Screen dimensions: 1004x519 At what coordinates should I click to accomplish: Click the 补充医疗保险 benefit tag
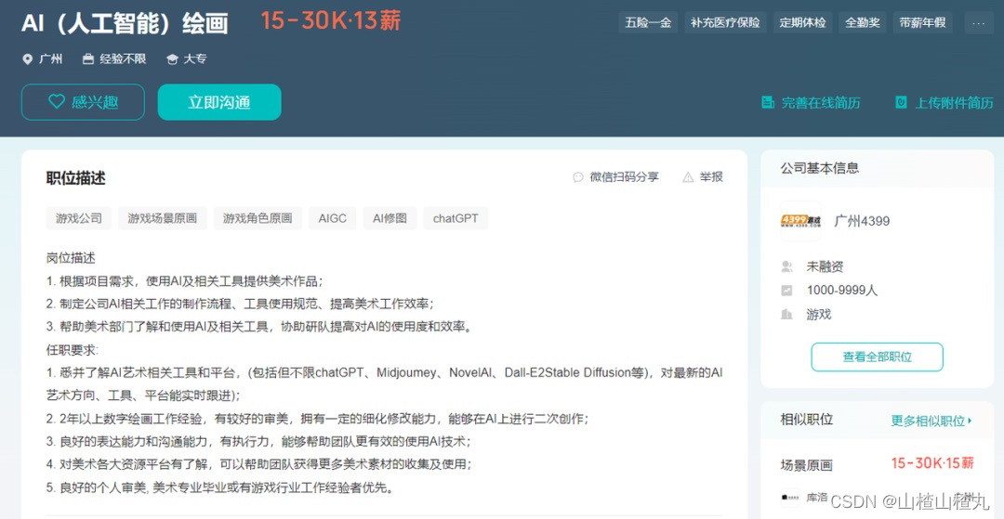[725, 22]
